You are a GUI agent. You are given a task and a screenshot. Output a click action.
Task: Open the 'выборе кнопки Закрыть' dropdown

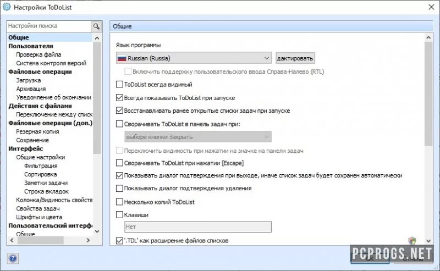198,137
